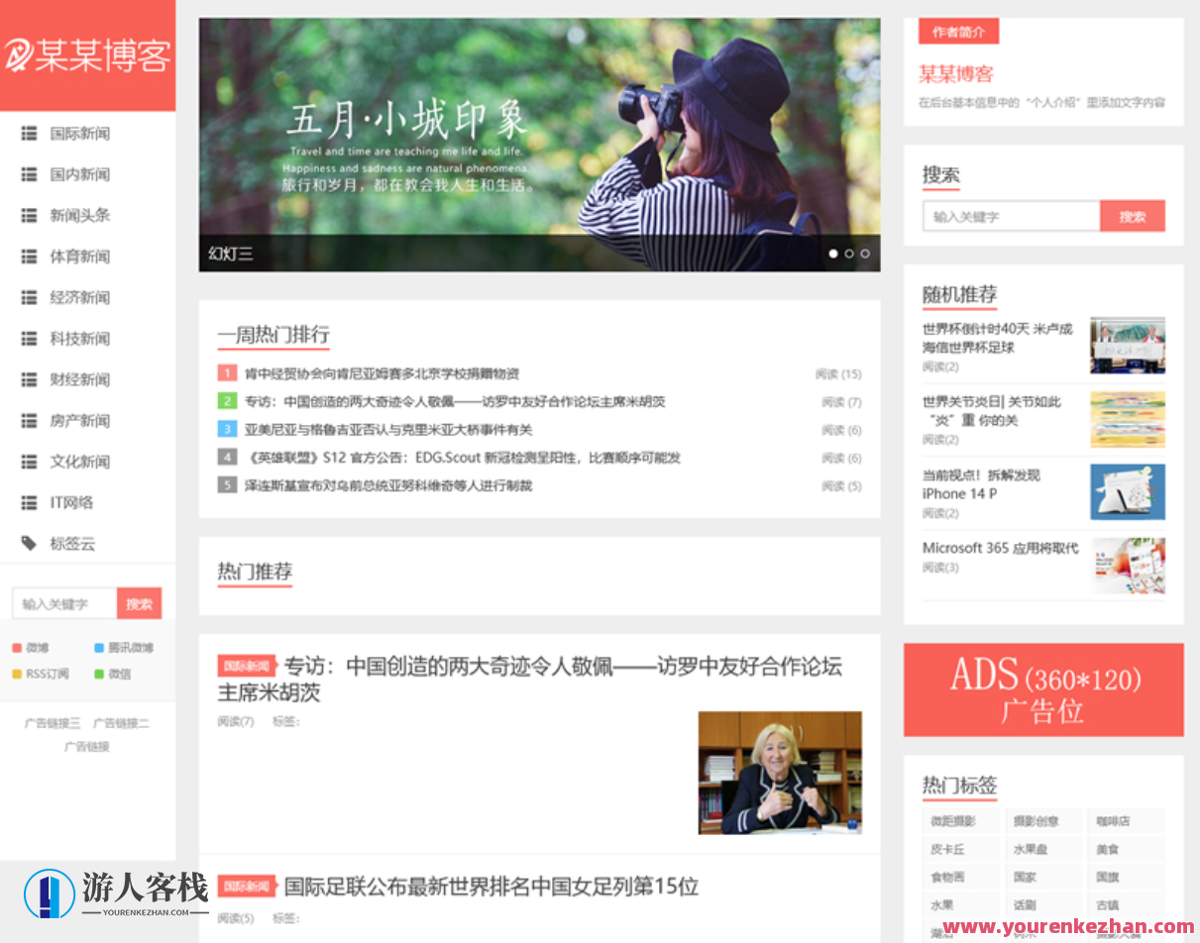Click the 输入关键字 search input field
This screenshot has height=943, width=1200.
pos(1011,216)
